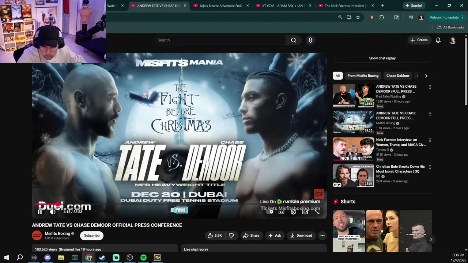Toggle the autoplay switch in player controls
The image size is (468, 263).
(271, 212)
